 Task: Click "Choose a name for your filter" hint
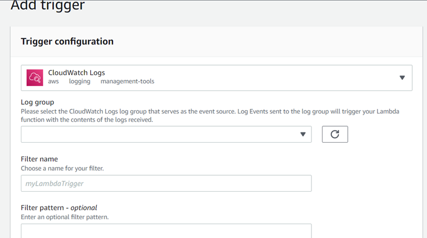[x=62, y=168]
